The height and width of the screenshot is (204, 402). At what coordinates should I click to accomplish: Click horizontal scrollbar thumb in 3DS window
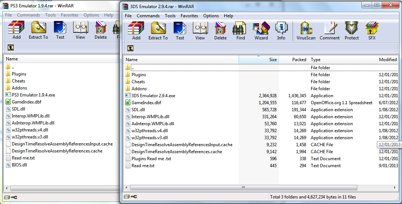tap(243, 187)
